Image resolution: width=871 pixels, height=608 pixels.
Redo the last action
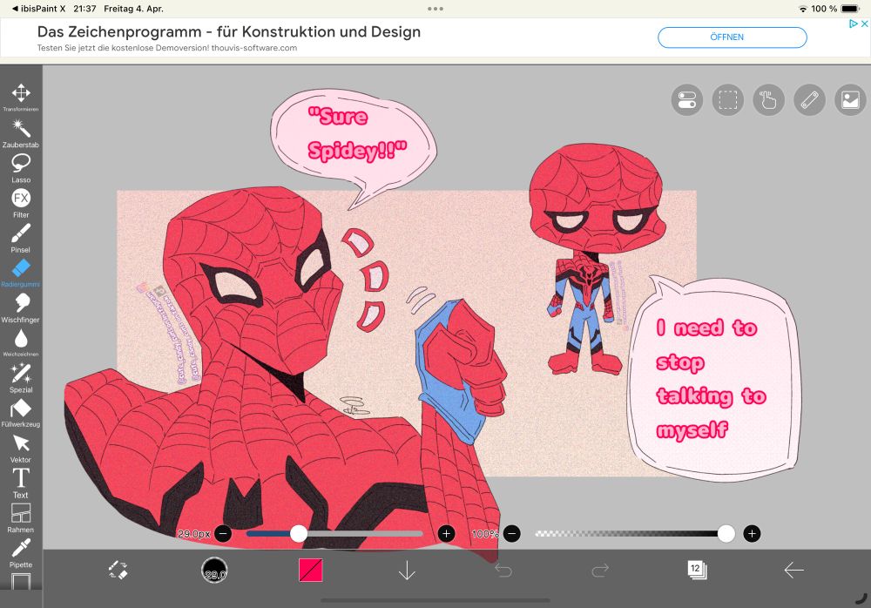(600, 570)
